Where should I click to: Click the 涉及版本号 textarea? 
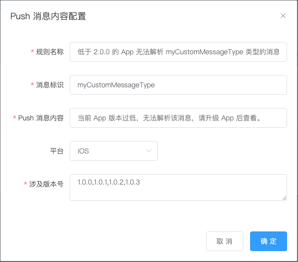tap(178, 187)
